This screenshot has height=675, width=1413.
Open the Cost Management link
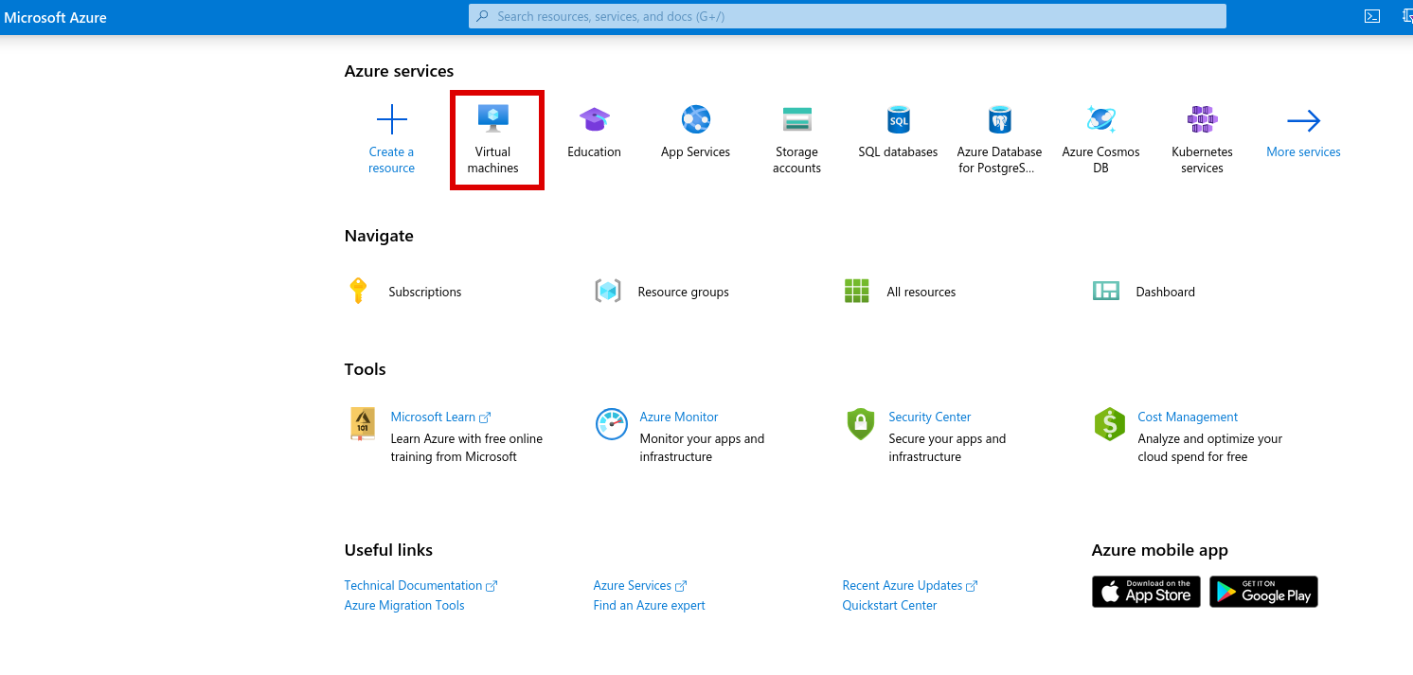point(1188,417)
